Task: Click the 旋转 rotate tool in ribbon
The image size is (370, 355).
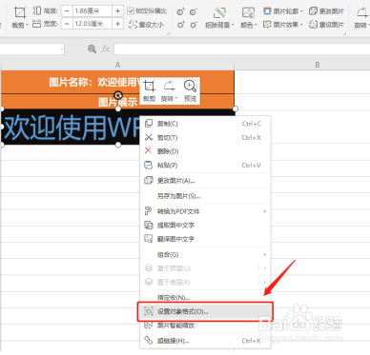Action: (362, 17)
